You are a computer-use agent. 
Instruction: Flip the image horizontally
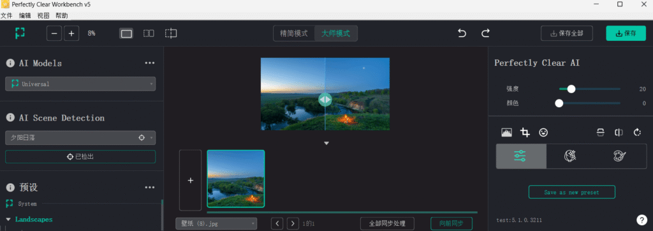[619, 133]
